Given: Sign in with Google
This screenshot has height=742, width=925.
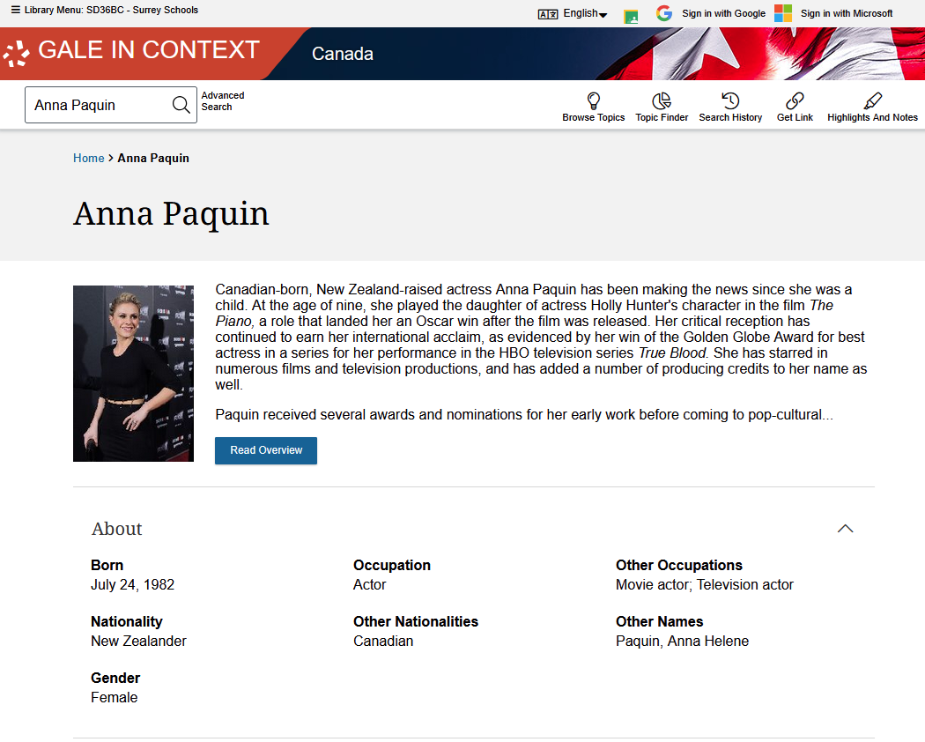Looking at the screenshot, I should [723, 13].
